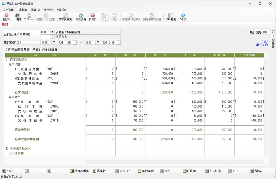The width and height of the screenshot is (276, 179).
Task: Click the 集計開始(F5) button
Action: (x=258, y=32)
